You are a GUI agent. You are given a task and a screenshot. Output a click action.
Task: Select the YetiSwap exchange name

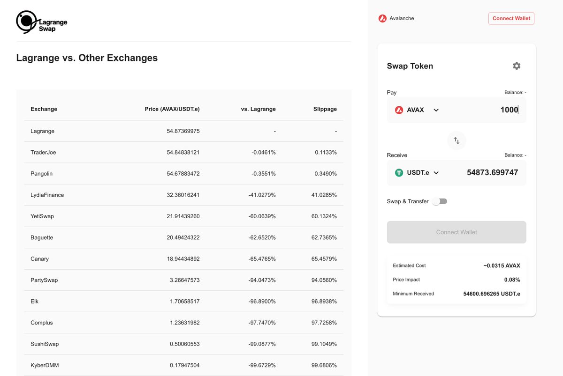tap(42, 216)
